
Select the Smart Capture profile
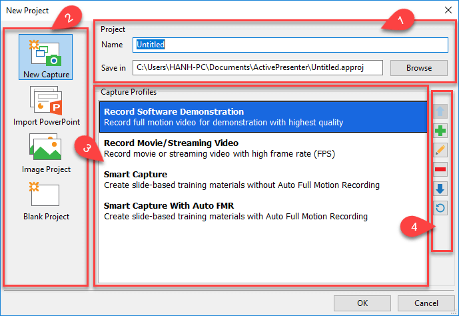[x=262, y=179]
